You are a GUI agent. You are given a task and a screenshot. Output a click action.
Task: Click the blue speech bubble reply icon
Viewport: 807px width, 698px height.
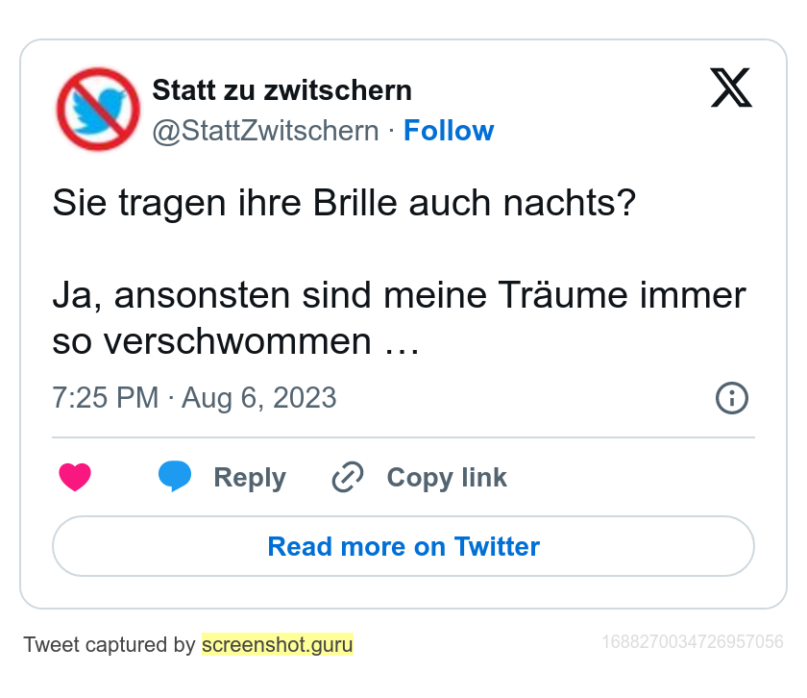(x=175, y=477)
